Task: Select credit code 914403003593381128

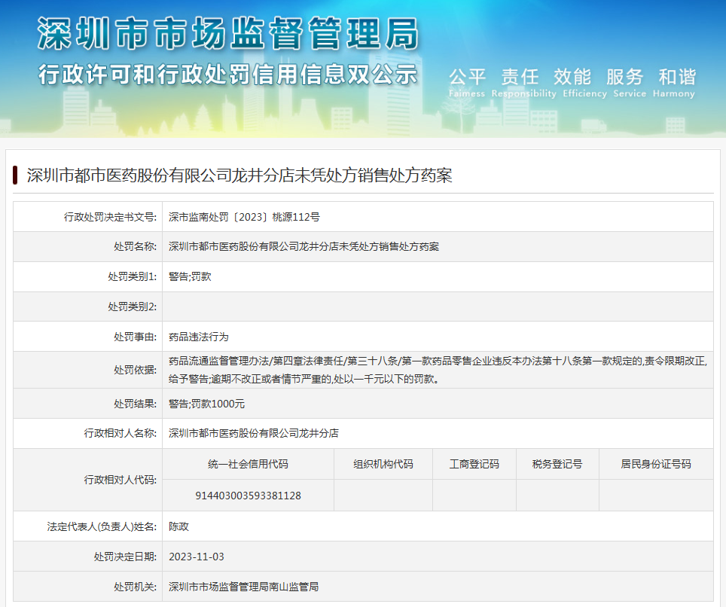Action: pyautogui.click(x=249, y=496)
